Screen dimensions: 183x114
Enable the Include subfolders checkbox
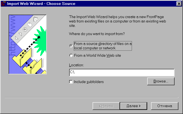[x=71, y=82]
